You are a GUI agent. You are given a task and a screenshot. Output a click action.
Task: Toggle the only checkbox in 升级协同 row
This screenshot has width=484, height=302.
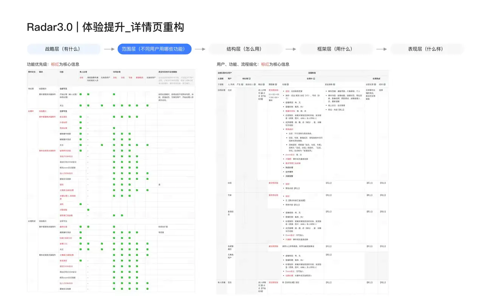pos(81,122)
